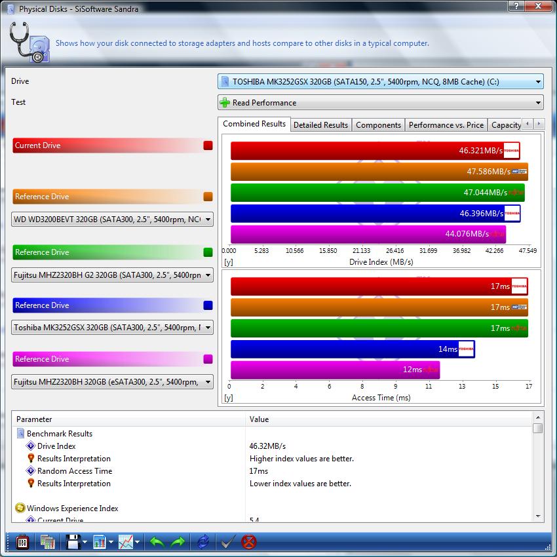Click the magenta 12ms access time bar
Screen dimensions: 557x557
tap(335, 370)
